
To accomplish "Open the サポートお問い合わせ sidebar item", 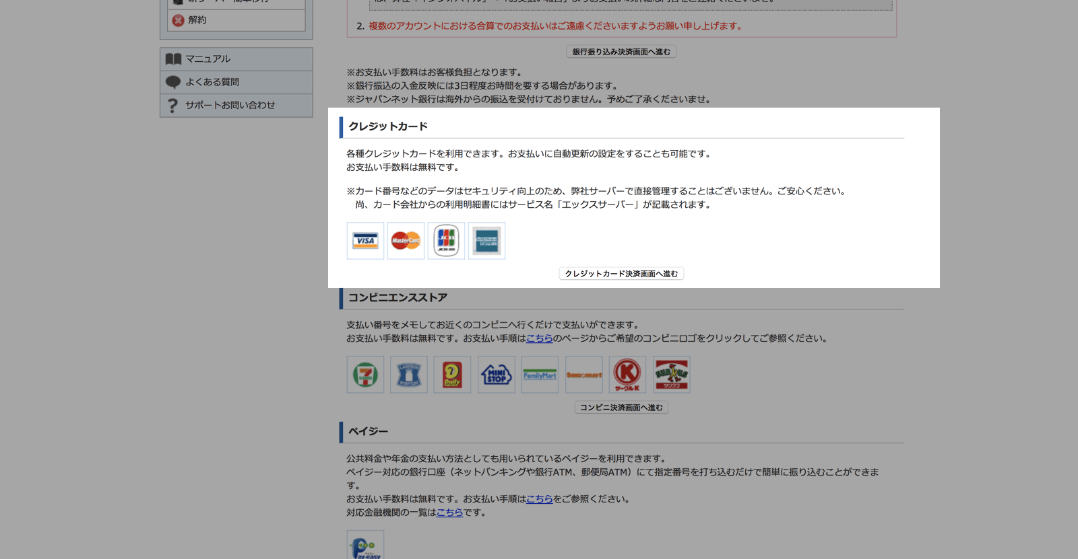I will click(236, 106).
